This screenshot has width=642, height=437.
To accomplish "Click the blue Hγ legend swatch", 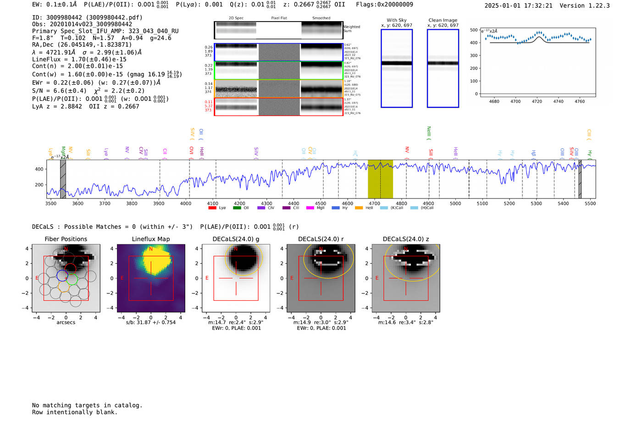I will point(336,208).
